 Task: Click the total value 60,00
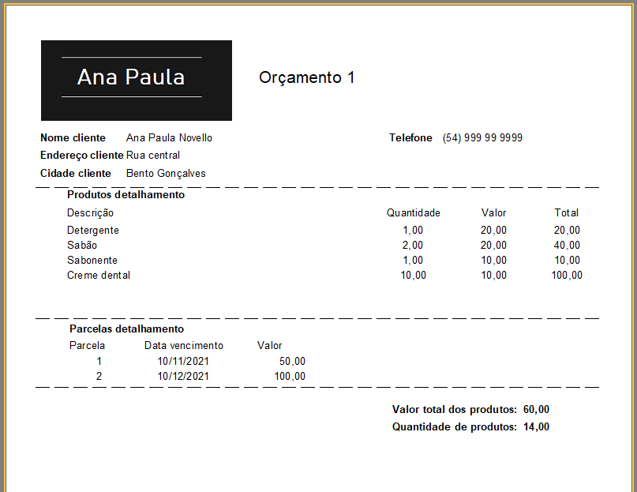coord(536,409)
